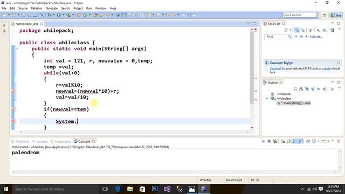Toggle Hide Local Types in Outline

(x=325, y=89)
